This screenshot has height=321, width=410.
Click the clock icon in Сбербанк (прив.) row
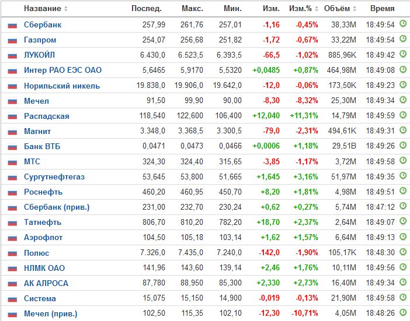403,206
